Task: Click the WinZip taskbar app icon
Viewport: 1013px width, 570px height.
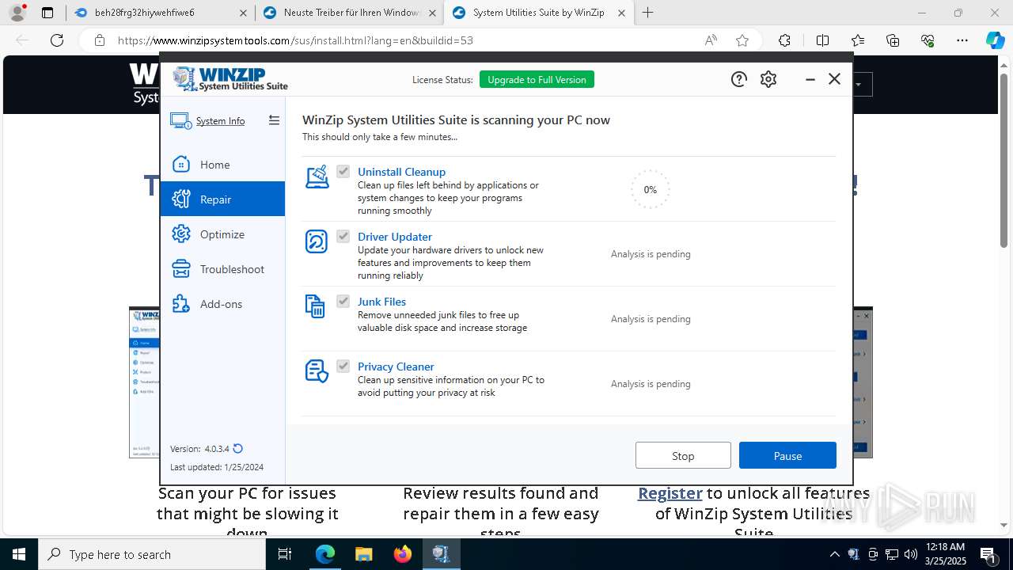Action: [442, 554]
